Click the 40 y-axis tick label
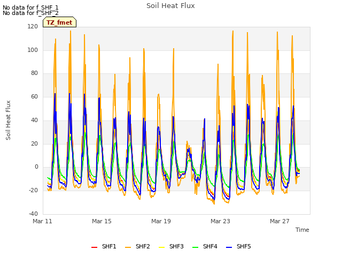Viewport: 342px width, 257px height. click(34, 120)
